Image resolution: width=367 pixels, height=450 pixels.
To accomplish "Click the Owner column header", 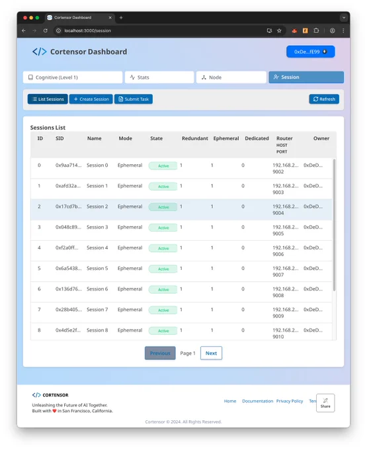I will 321,138.
